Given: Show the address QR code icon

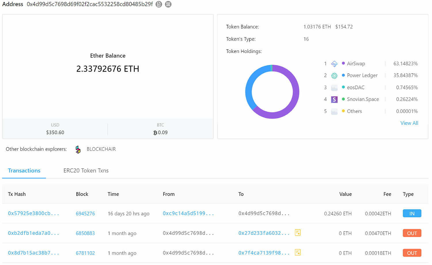Looking at the screenshot, I should click(x=168, y=4).
